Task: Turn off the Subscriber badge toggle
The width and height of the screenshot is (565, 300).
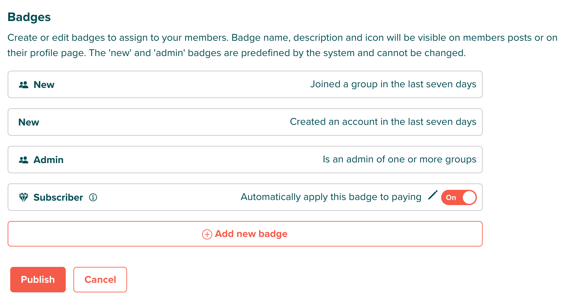Action: [459, 197]
